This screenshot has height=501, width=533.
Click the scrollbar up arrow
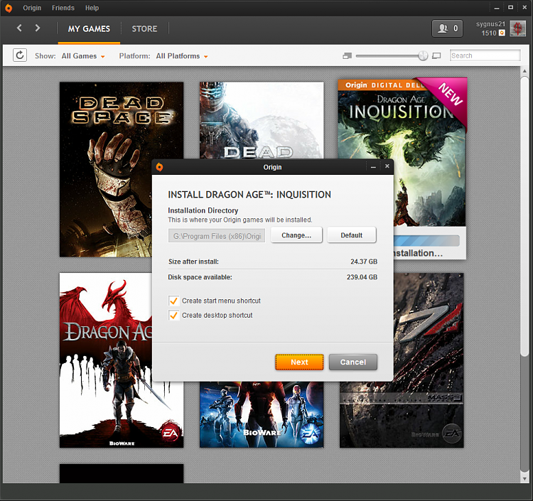(524, 71)
